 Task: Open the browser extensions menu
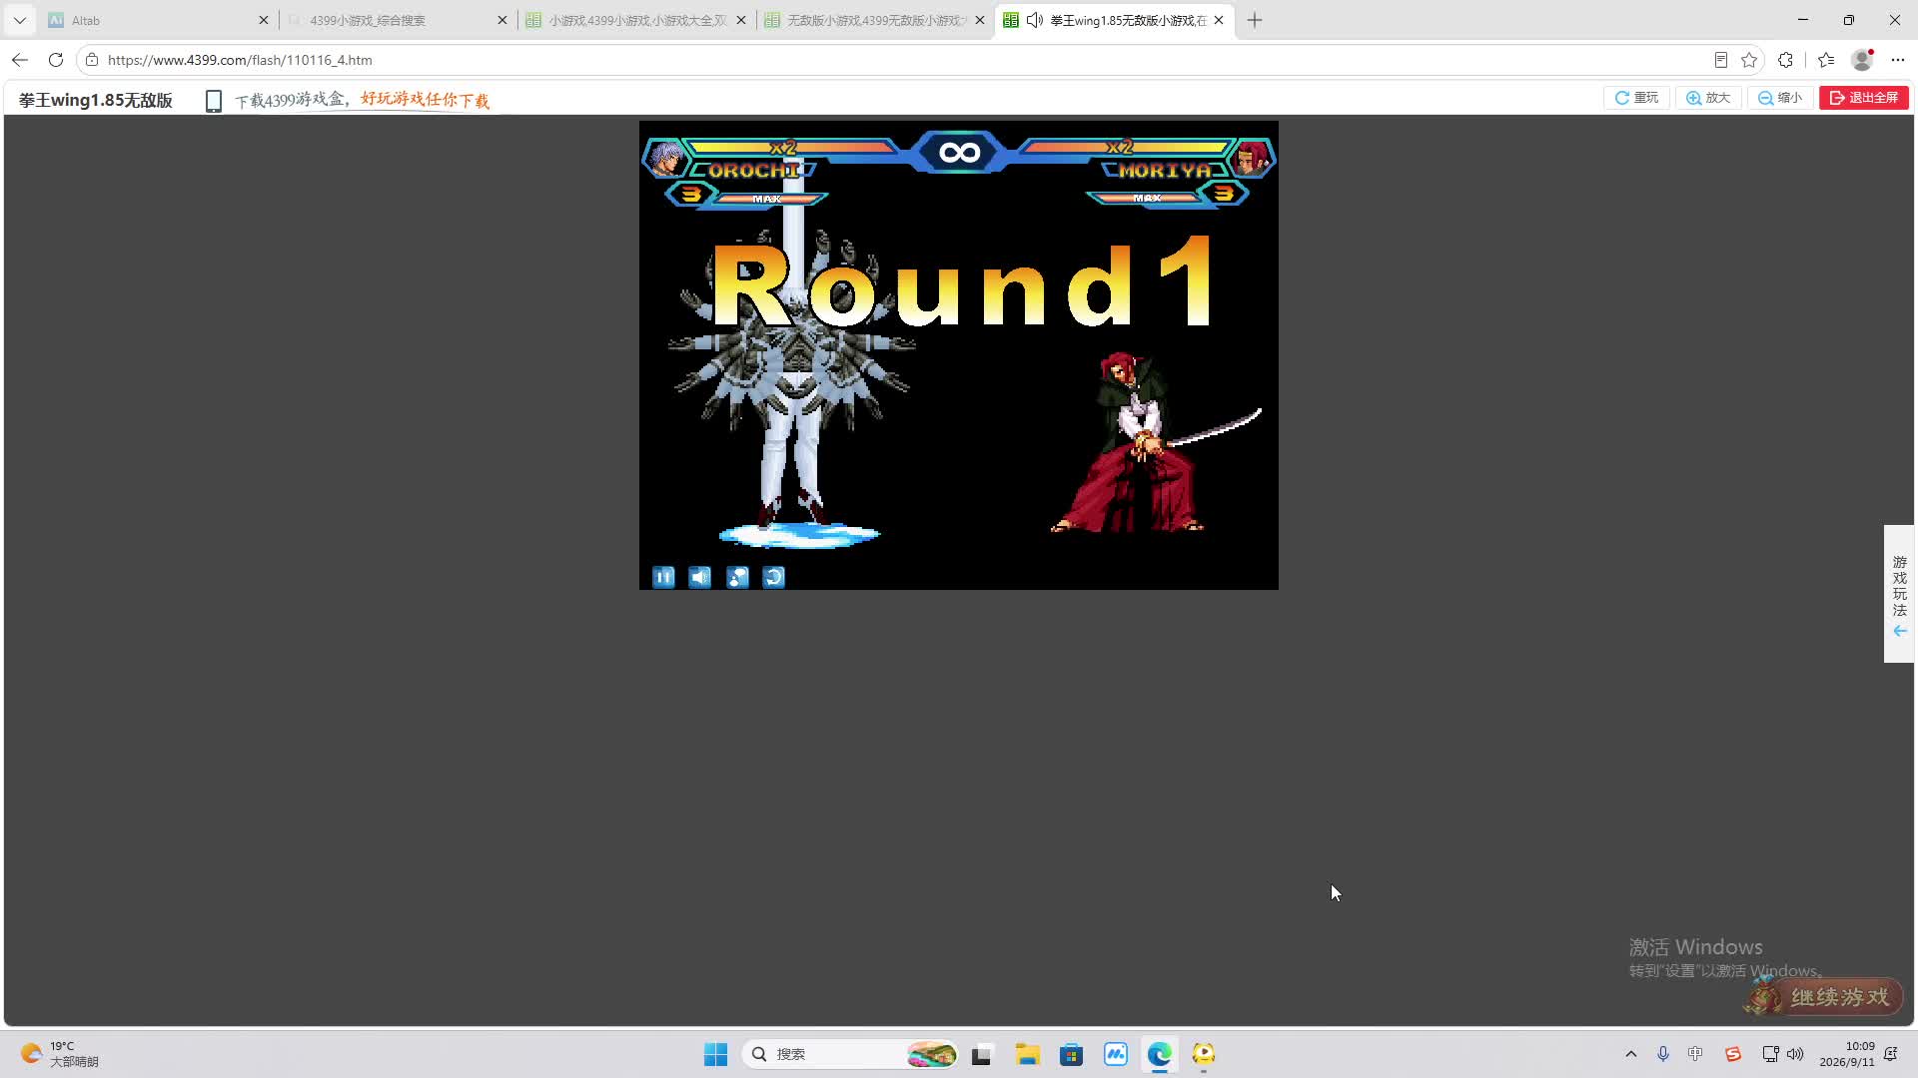1786,60
